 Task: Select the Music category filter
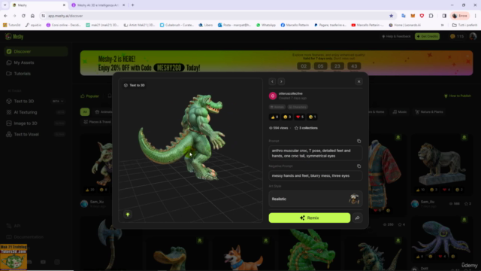click(400, 112)
